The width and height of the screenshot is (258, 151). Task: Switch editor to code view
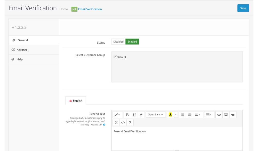(123, 123)
